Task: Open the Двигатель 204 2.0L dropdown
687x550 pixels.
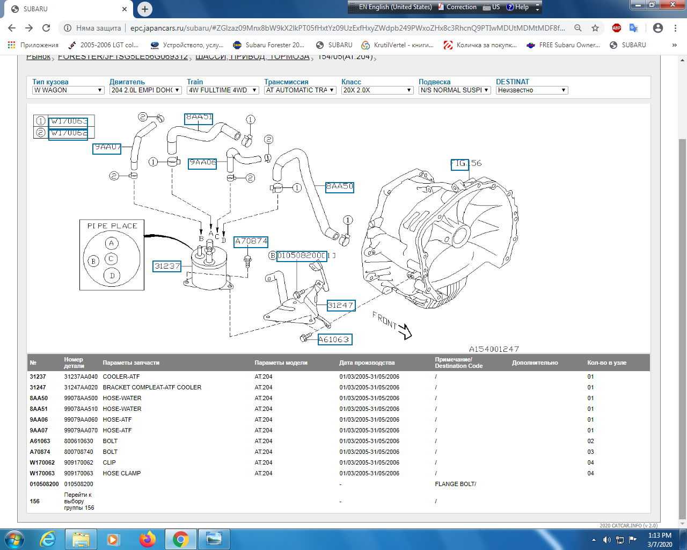Action: click(145, 90)
